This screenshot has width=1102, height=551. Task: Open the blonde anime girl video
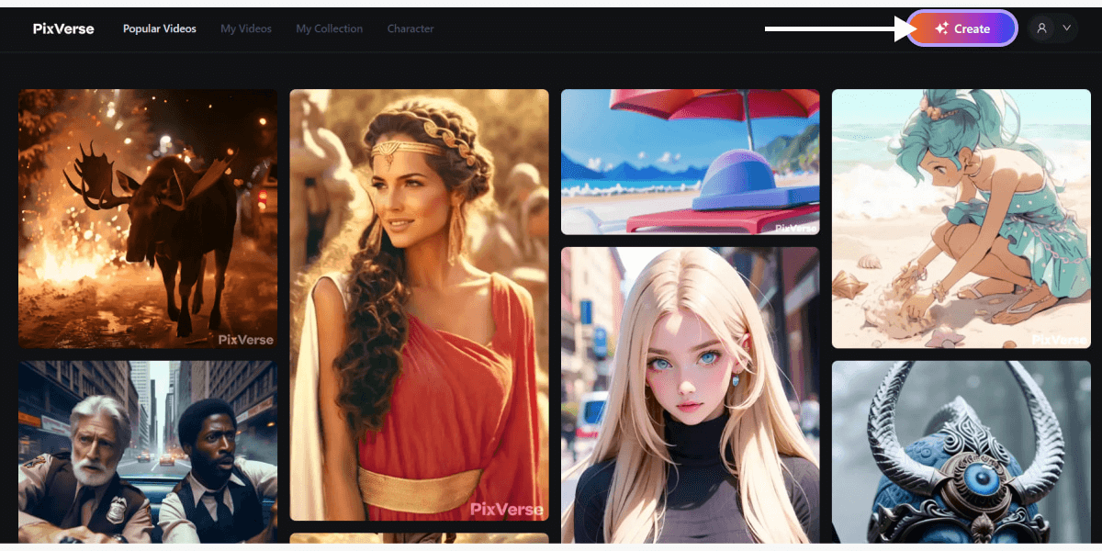coord(690,395)
